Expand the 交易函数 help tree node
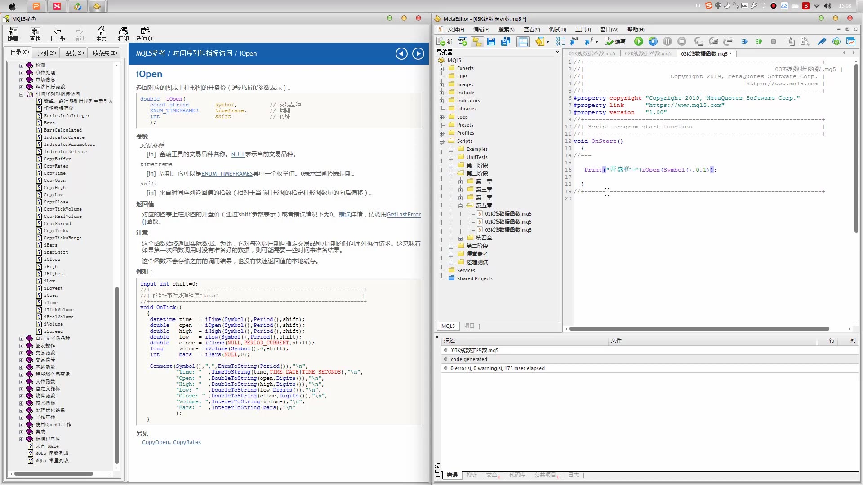 tap(21, 353)
